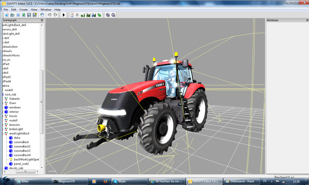The width and height of the screenshot is (309, 185).
Task: Click the Save As floppy icon
Action: coord(35,15)
